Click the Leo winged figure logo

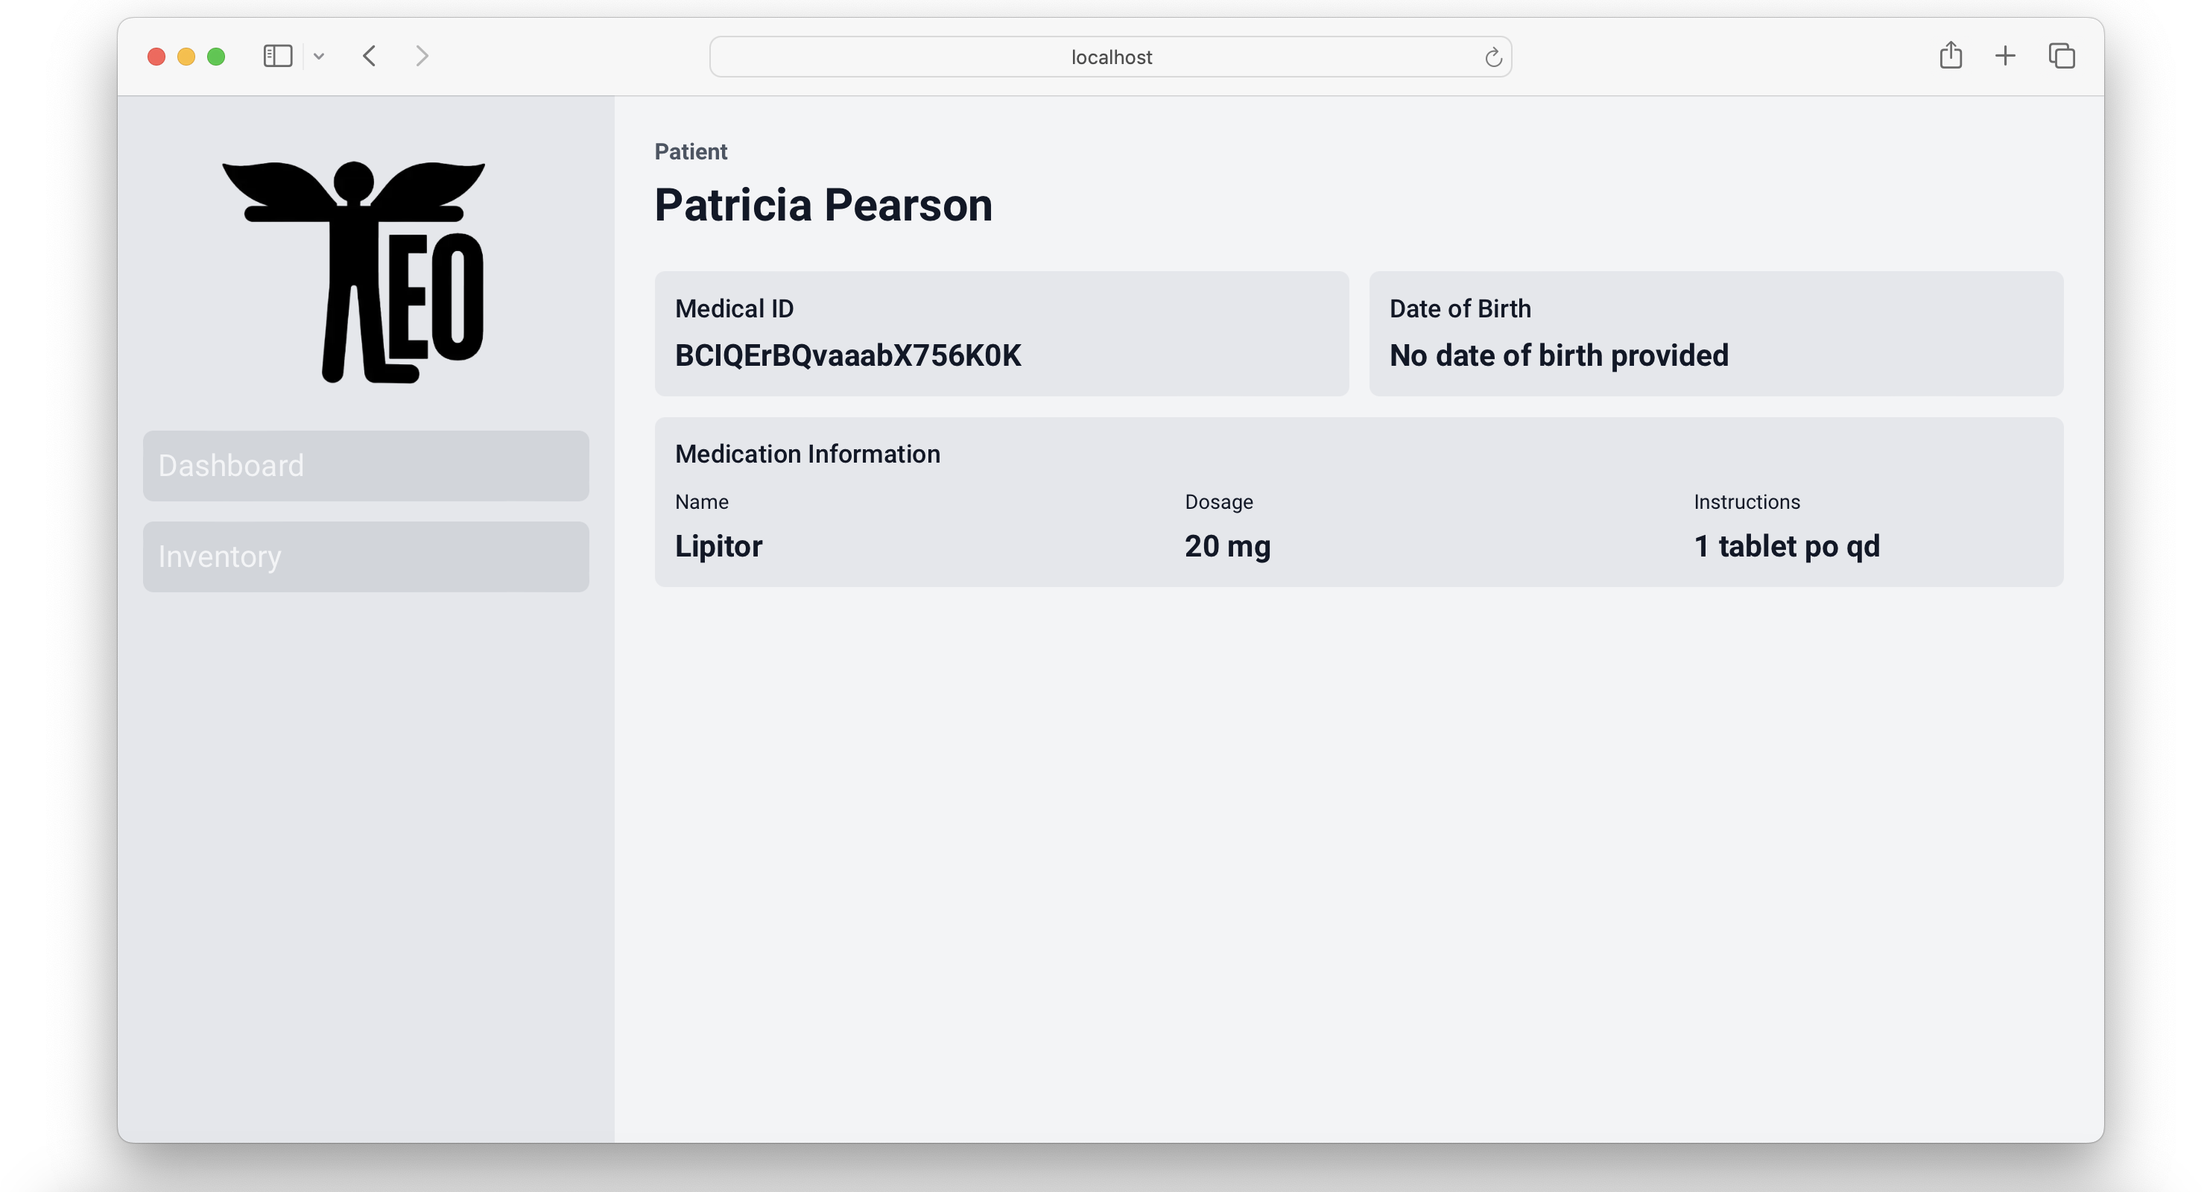[x=354, y=270]
